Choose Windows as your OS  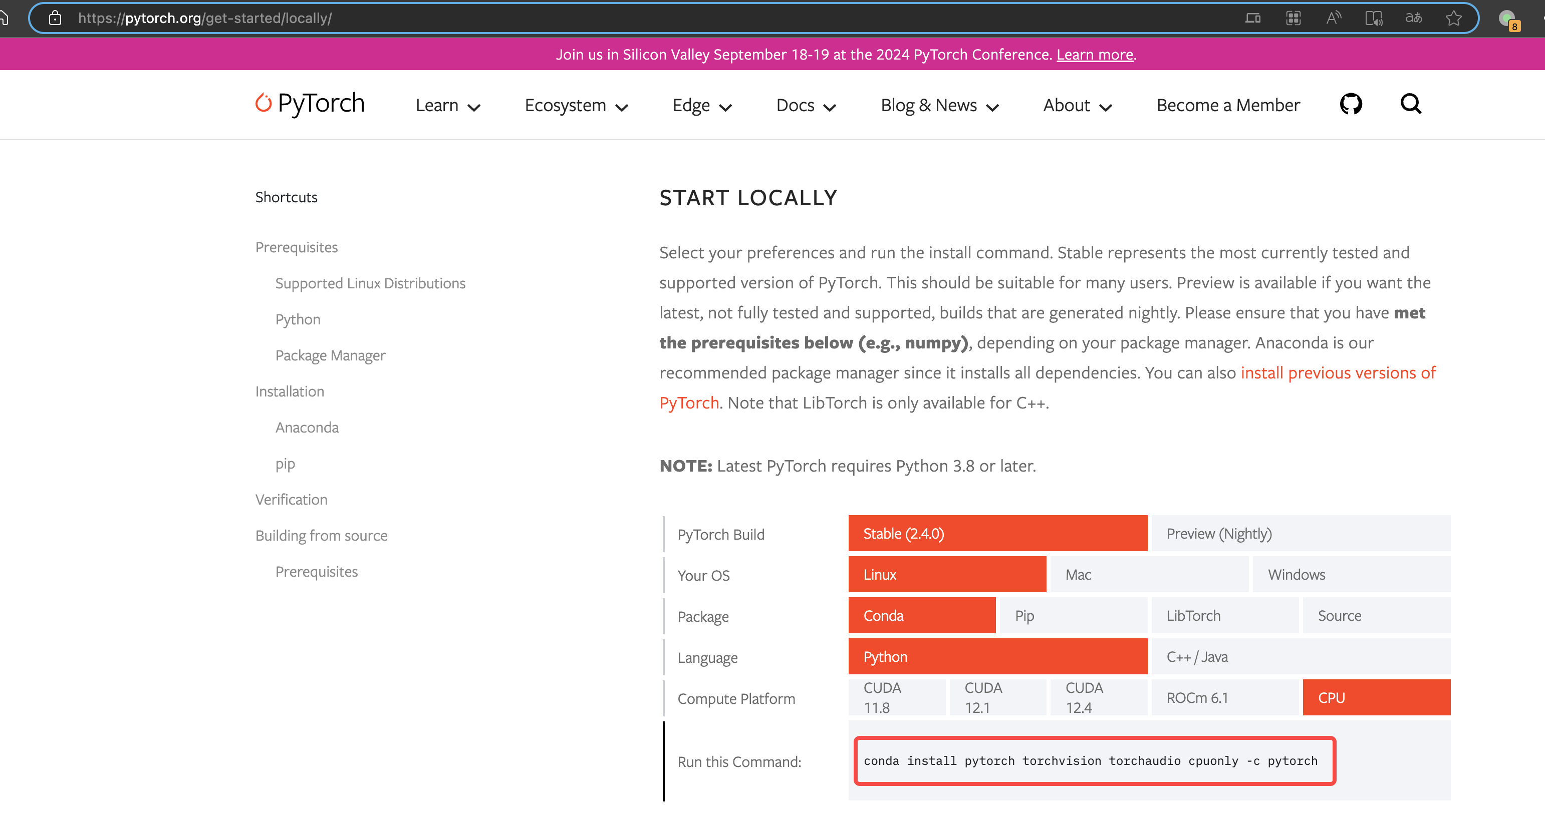click(1351, 574)
